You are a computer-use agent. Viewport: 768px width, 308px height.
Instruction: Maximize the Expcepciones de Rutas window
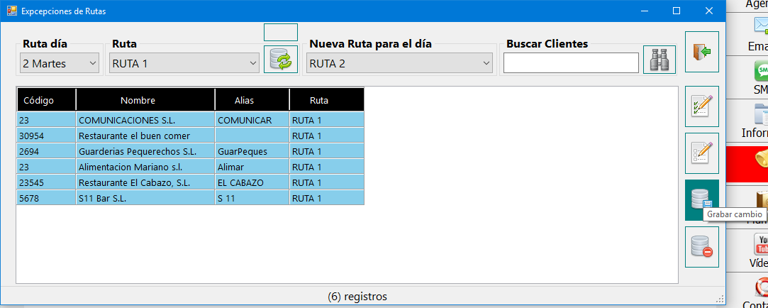[677, 11]
